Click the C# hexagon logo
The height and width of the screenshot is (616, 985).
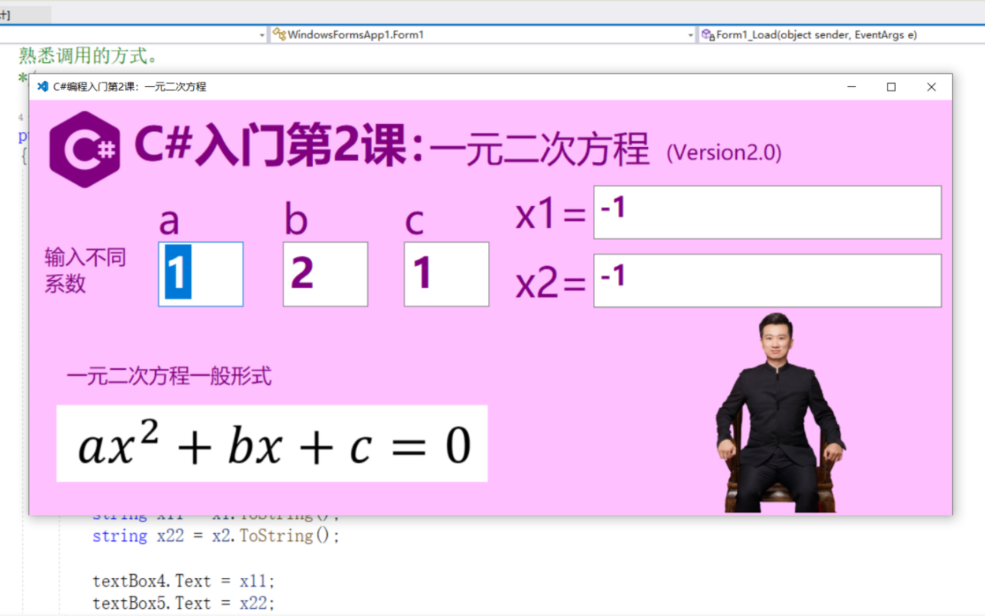point(84,149)
